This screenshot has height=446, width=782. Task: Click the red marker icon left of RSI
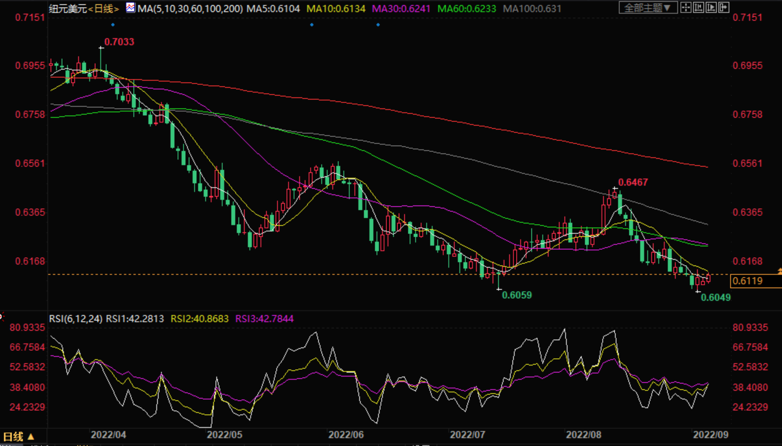click(x=2, y=317)
